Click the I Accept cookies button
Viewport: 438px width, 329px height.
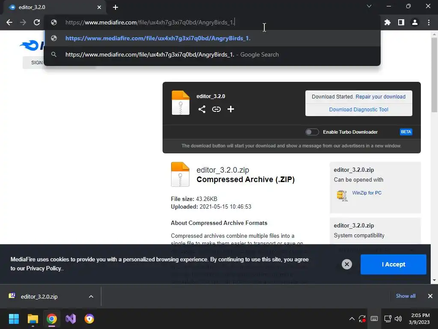(394, 264)
